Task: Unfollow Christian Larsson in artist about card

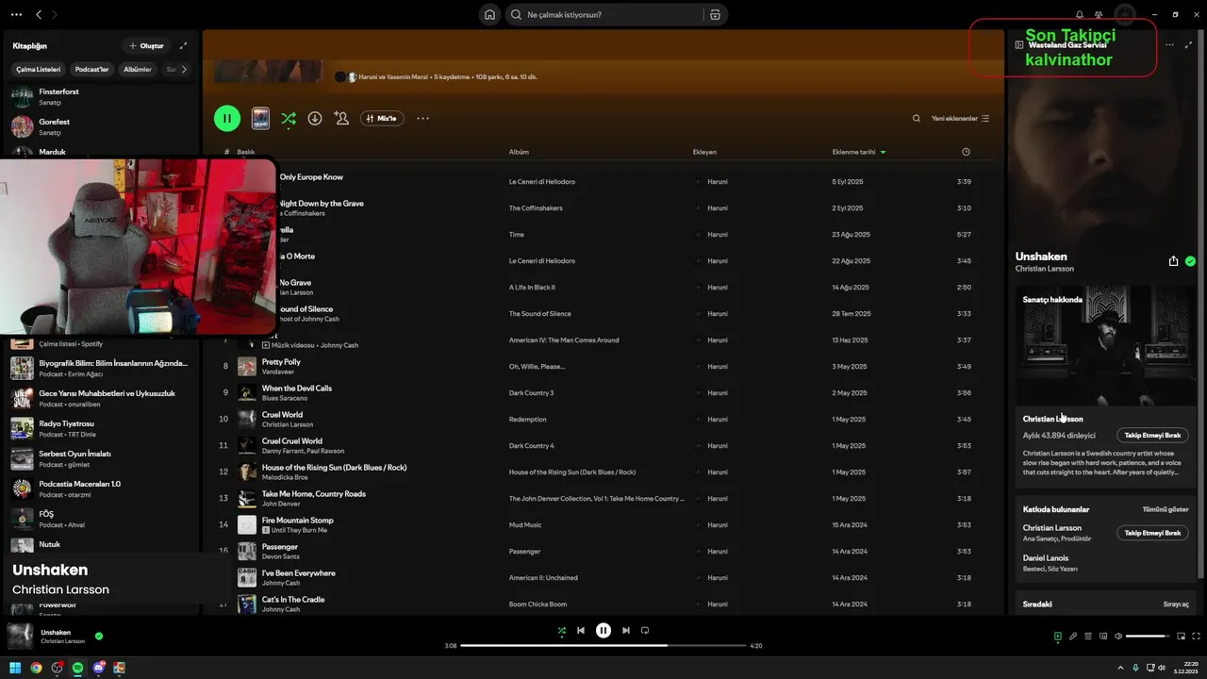Action: (1152, 436)
